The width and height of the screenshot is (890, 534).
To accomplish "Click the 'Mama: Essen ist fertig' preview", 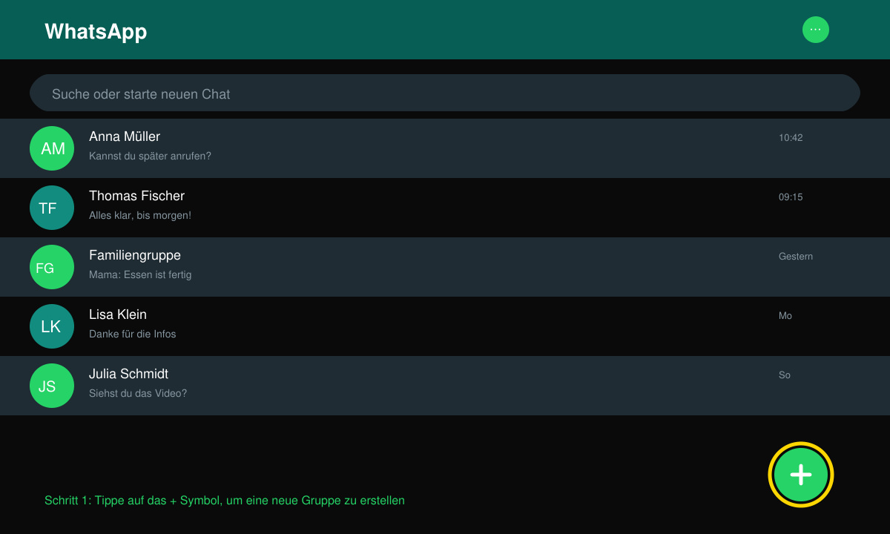I will pos(140,274).
